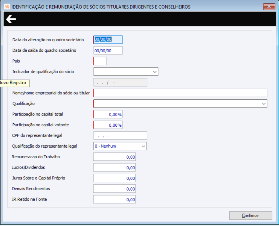Click the Qualificação label text
The height and width of the screenshot is (226, 279).
point(23,104)
